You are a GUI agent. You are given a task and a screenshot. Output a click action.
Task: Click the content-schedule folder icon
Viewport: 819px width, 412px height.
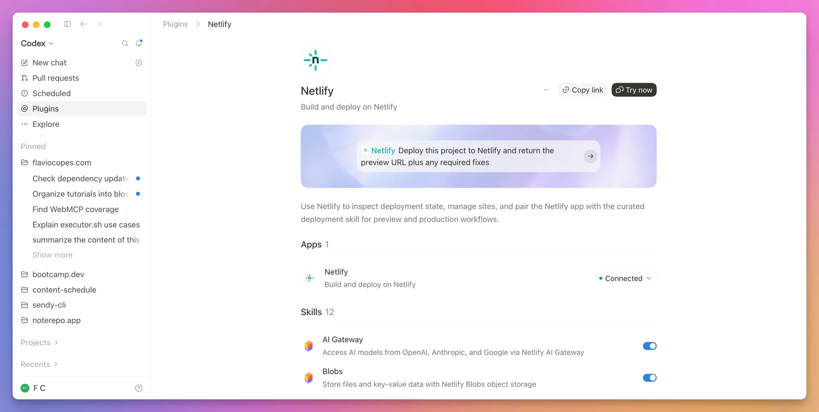(x=25, y=290)
